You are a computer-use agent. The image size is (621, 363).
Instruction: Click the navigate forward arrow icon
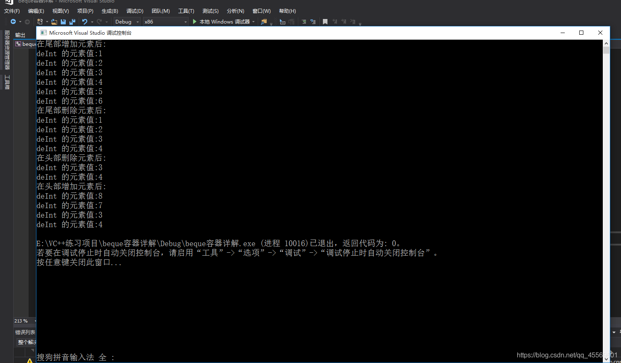tap(27, 21)
